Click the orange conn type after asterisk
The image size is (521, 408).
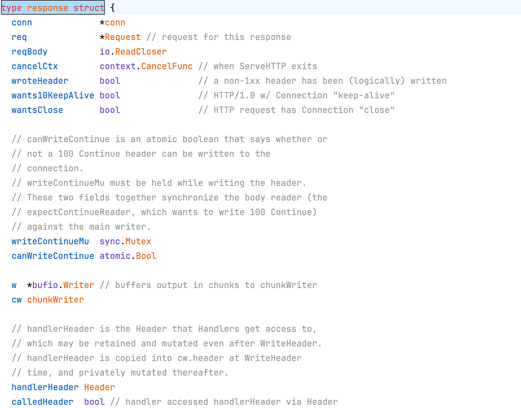pyautogui.click(x=115, y=22)
